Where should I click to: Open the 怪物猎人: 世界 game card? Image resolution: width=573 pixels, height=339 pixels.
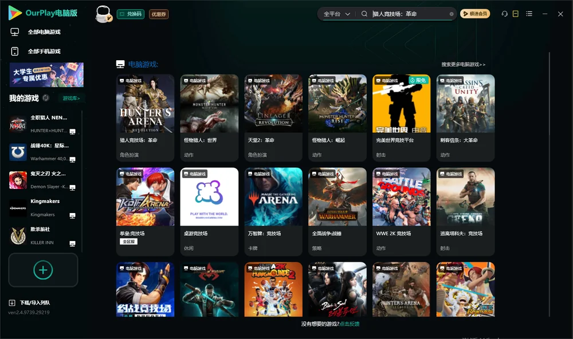209,118
